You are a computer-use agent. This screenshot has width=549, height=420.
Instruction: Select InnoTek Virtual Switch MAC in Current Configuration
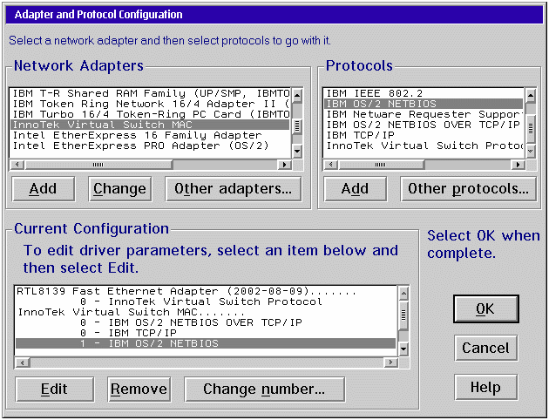pyautogui.click(x=206, y=312)
